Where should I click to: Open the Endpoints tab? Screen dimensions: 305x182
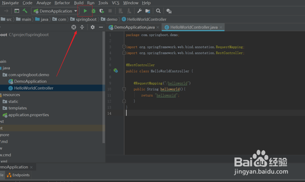[18, 175]
